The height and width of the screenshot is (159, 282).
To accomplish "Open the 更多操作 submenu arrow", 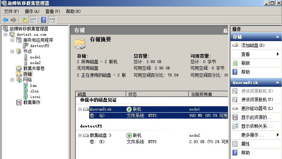I will (278, 135).
